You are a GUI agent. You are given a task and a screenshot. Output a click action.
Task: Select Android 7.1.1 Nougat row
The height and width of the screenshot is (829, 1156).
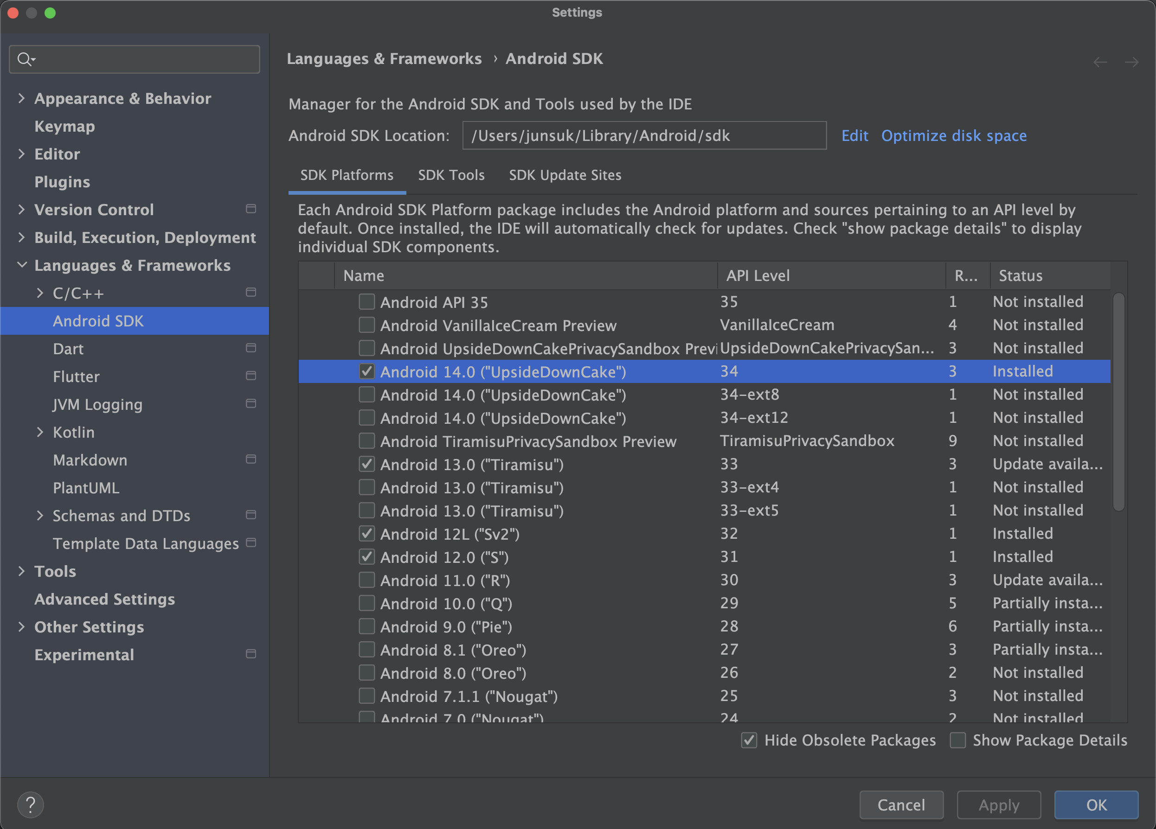(x=704, y=696)
